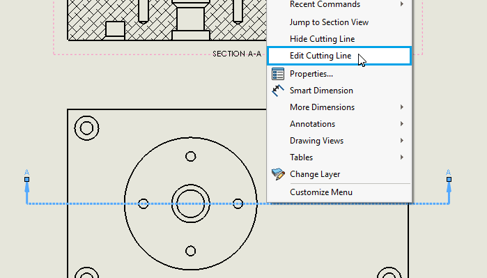
Task: Select the top-left counterbored corner hole
Action: click(x=86, y=128)
